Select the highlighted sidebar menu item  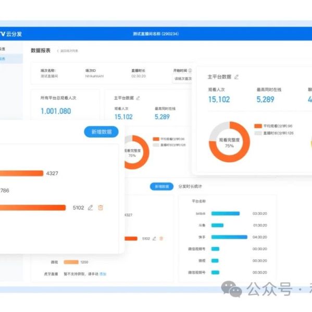coord(11,59)
